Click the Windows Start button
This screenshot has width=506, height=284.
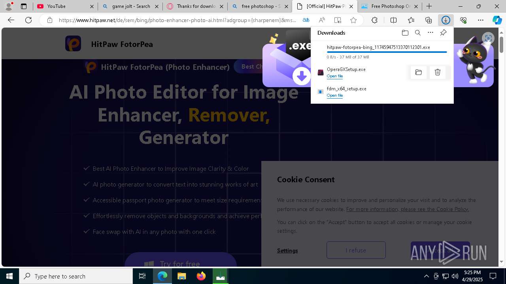click(9, 276)
